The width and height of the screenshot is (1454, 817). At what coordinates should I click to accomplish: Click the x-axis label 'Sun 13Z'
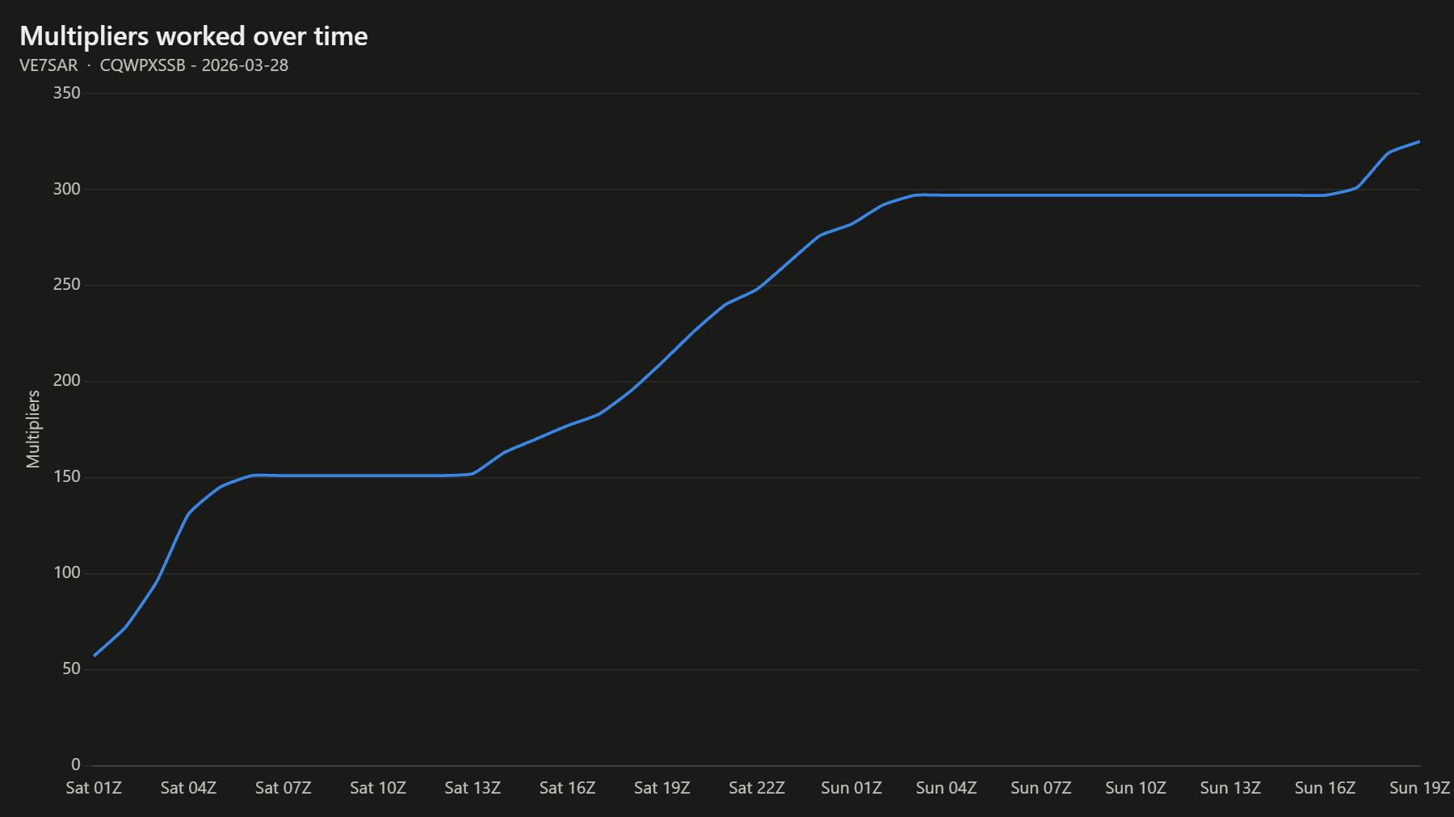[1230, 788]
